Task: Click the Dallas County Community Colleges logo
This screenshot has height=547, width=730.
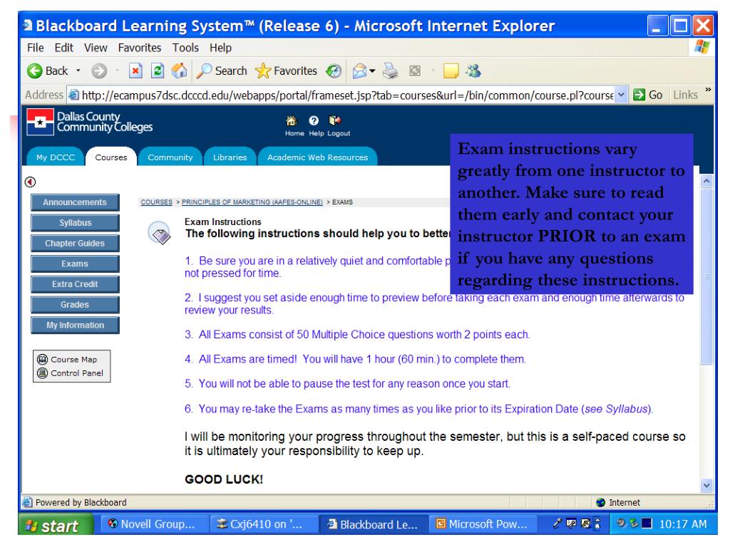Action: [89, 122]
